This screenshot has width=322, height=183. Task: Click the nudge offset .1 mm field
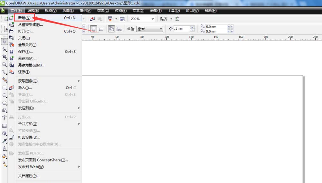pos(181,29)
